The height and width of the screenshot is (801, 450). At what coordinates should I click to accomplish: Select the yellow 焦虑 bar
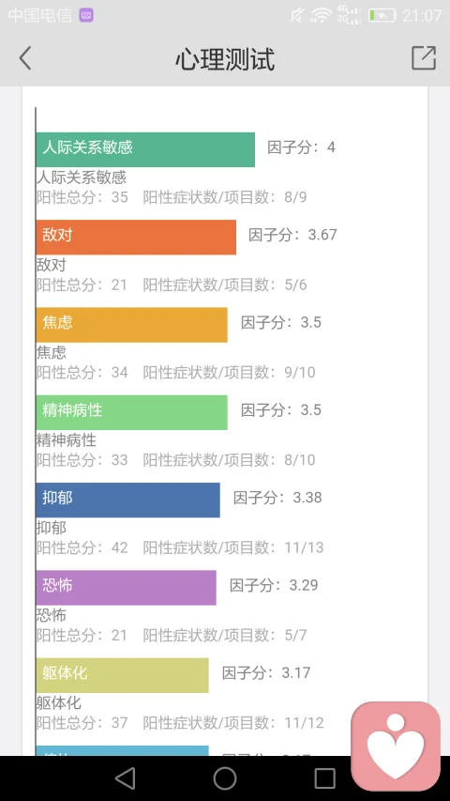click(x=131, y=325)
